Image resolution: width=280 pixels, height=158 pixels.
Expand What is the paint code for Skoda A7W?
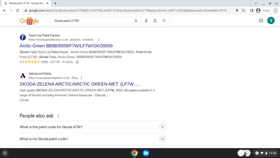[x=93, y=127]
